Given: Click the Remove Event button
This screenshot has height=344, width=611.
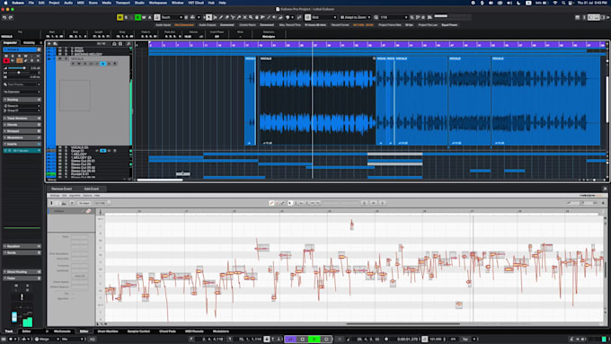Looking at the screenshot, I should pos(62,189).
